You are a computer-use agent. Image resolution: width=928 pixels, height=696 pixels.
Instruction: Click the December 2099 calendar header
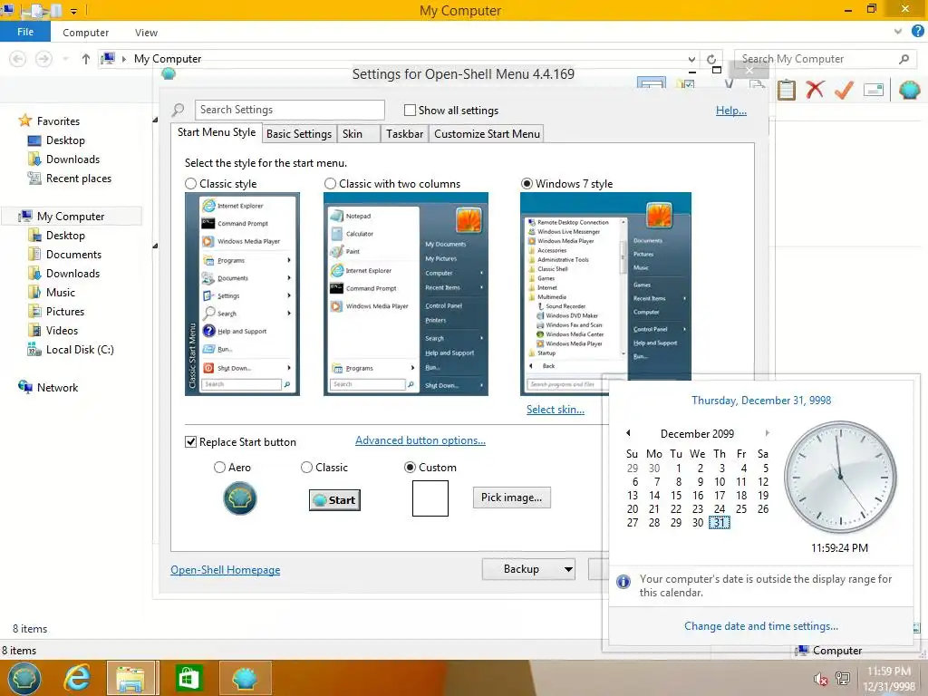point(697,433)
